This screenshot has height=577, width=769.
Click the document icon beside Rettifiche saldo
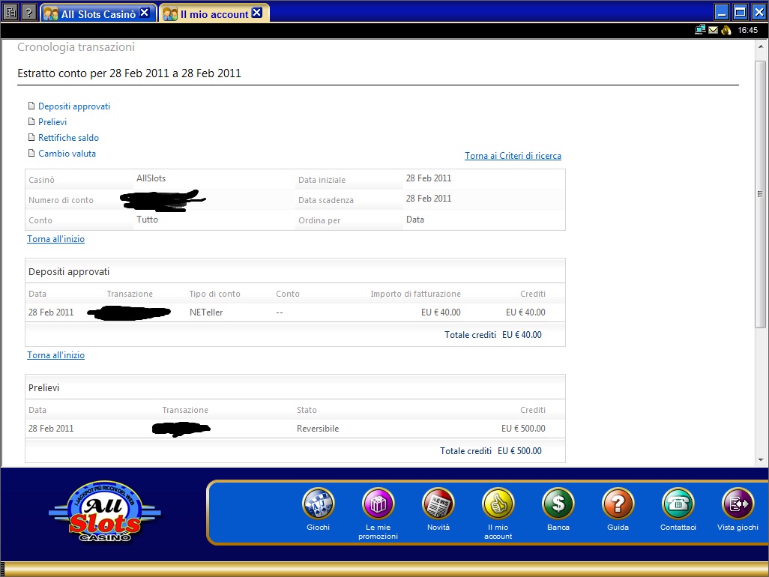click(31, 137)
